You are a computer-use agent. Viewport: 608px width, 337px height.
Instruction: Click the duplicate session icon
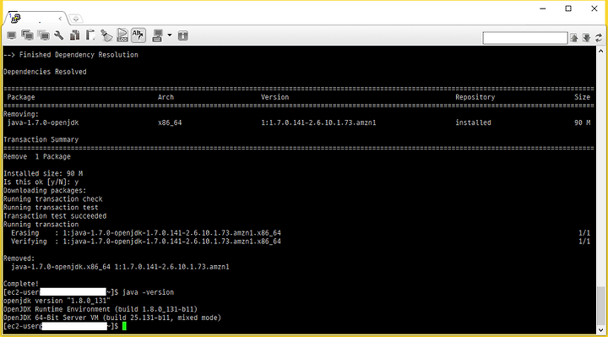28,35
